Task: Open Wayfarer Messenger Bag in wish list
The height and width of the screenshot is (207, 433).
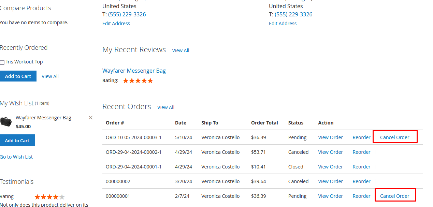Action: pos(43,118)
